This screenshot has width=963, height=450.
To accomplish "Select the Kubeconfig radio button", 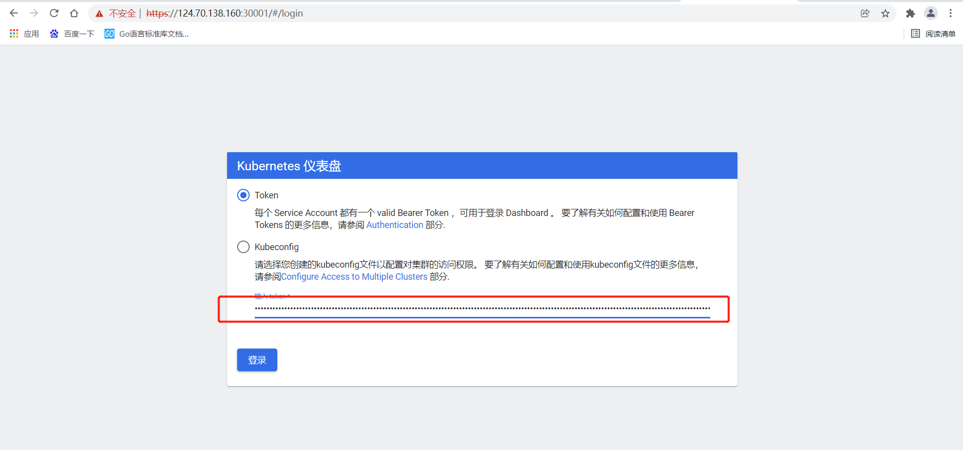I will click(x=243, y=247).
